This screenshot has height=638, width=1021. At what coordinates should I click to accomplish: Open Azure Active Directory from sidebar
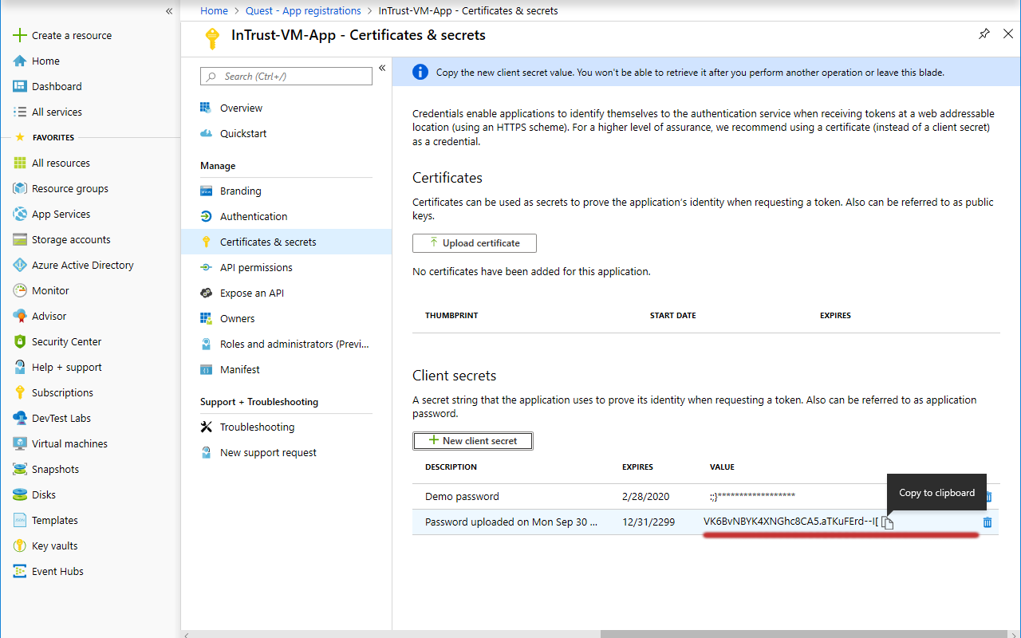[x=82, y=265]
